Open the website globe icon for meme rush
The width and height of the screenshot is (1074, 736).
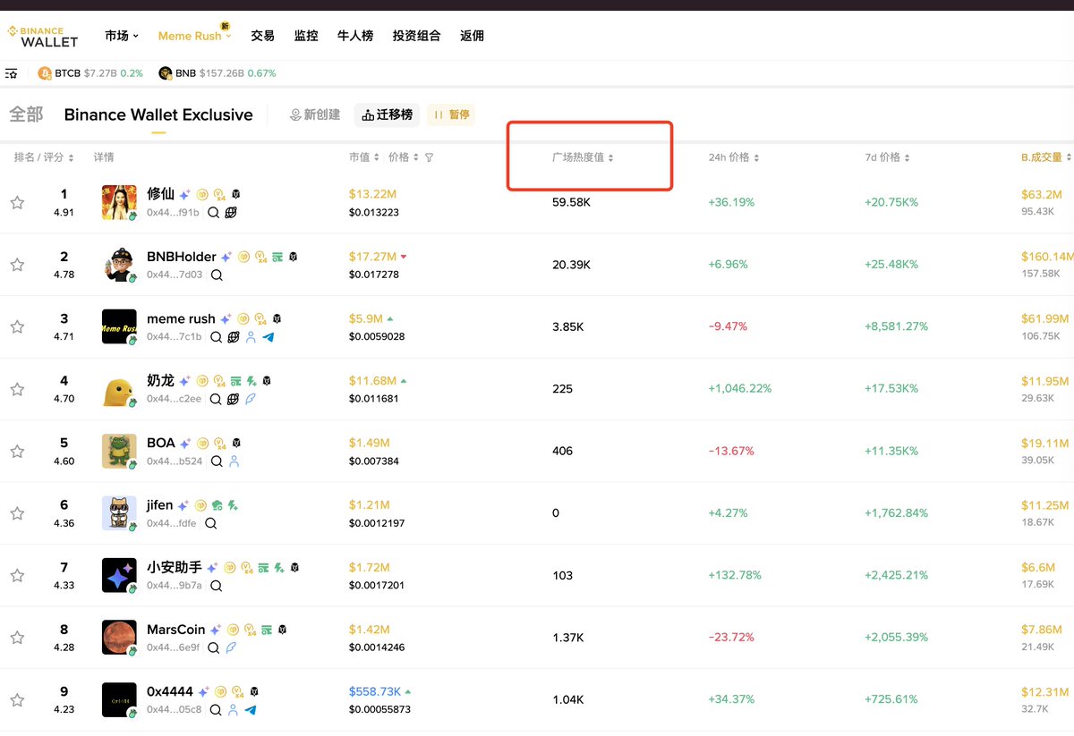click(x=233, y=337)
